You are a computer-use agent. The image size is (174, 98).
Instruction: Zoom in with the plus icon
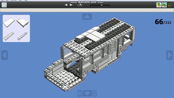click(95, 92)
